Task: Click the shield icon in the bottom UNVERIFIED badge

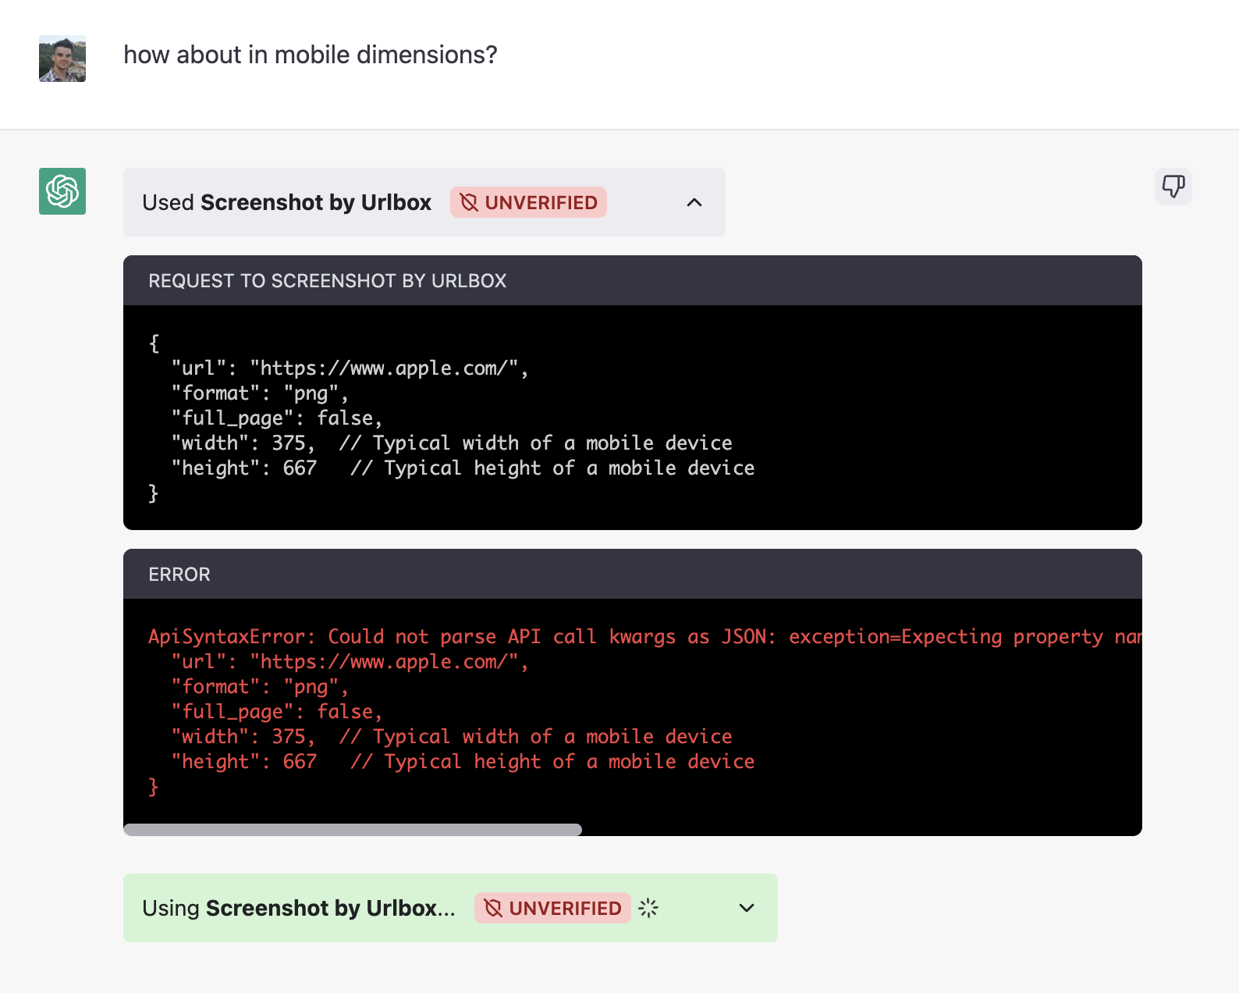Action: pos(493,908)
